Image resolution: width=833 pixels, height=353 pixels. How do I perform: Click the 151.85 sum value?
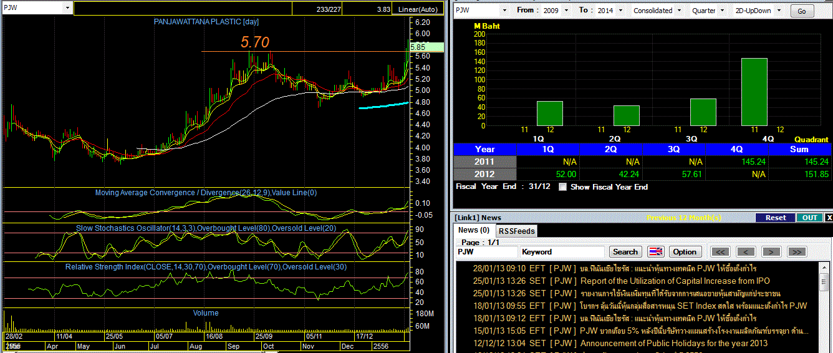pyautogui.click(x=816, y=174)
